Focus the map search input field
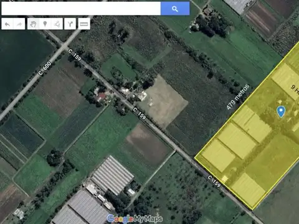 (81, 9)
